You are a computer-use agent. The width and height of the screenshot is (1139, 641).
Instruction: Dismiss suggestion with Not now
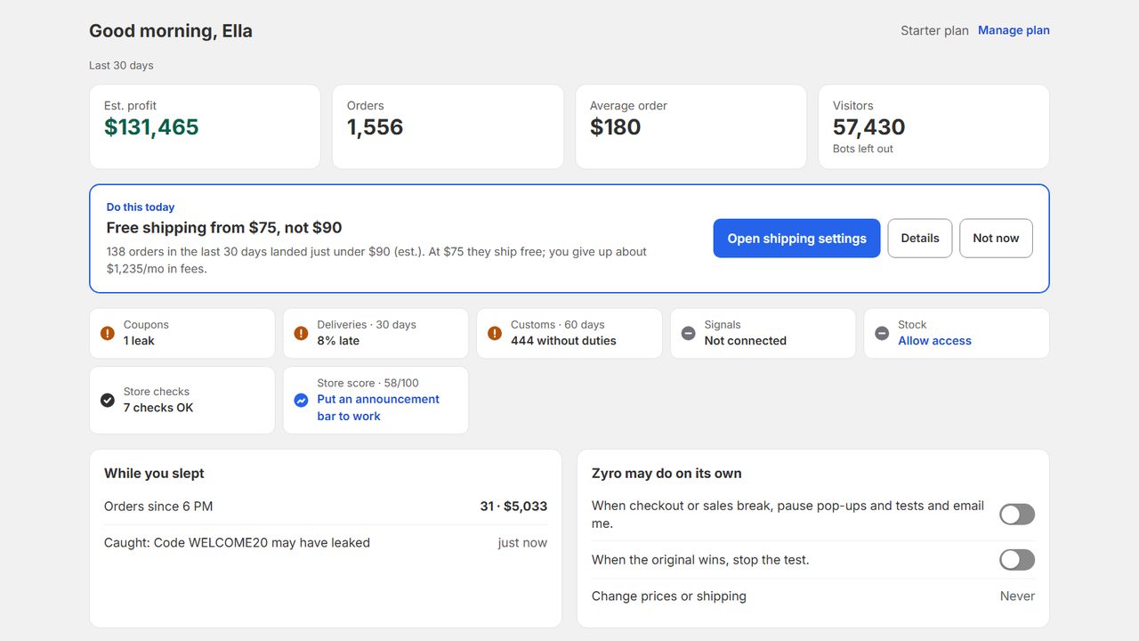coord(996,239)
